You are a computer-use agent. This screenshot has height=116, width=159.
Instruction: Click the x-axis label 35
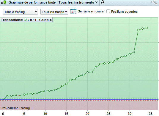pos(151,114)
